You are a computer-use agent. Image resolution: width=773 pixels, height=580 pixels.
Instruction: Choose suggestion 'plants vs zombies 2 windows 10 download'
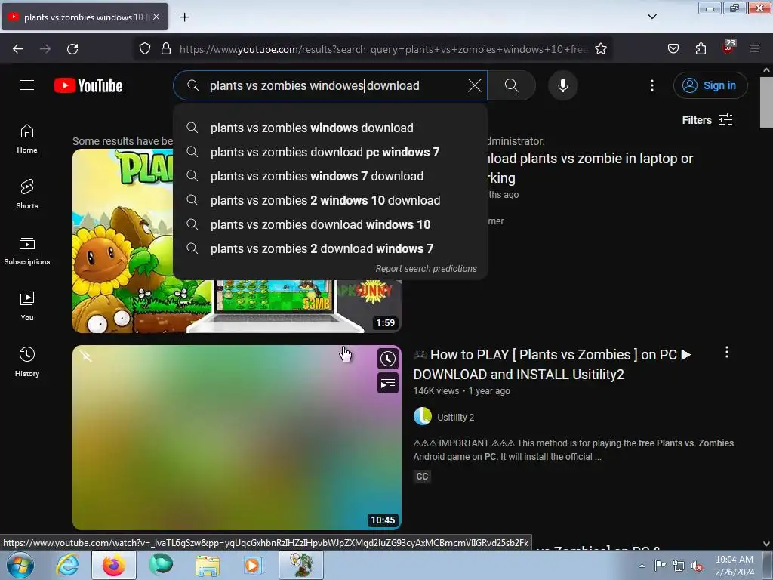point(331,200)
